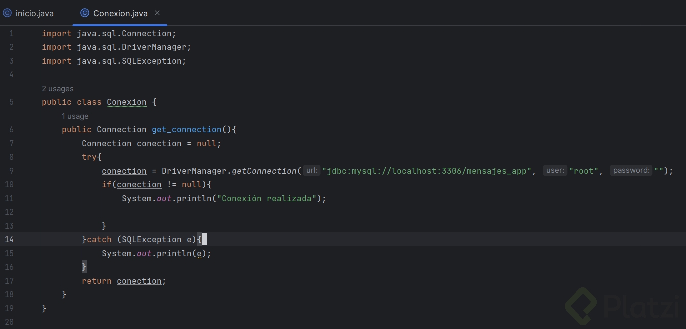Click the getConnection method call

(264, 171)
